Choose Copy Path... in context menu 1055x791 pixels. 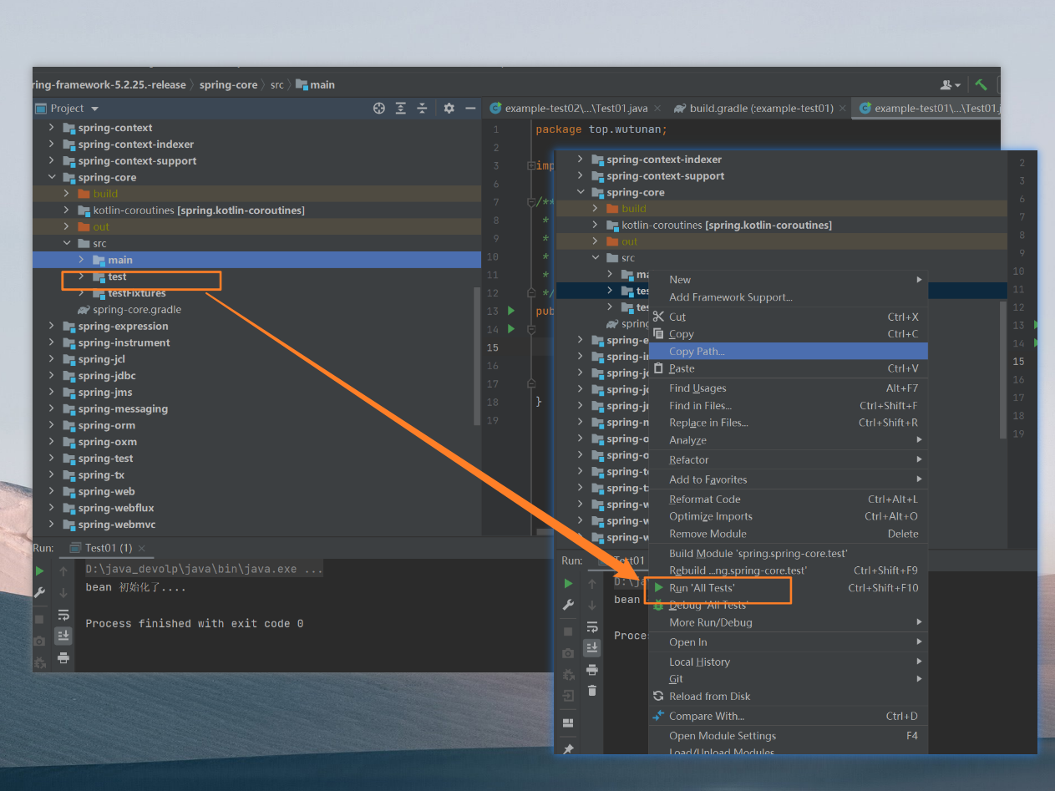(x=697, y=352)
